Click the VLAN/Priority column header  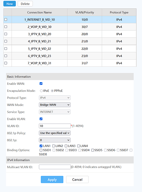coord(84,12)
